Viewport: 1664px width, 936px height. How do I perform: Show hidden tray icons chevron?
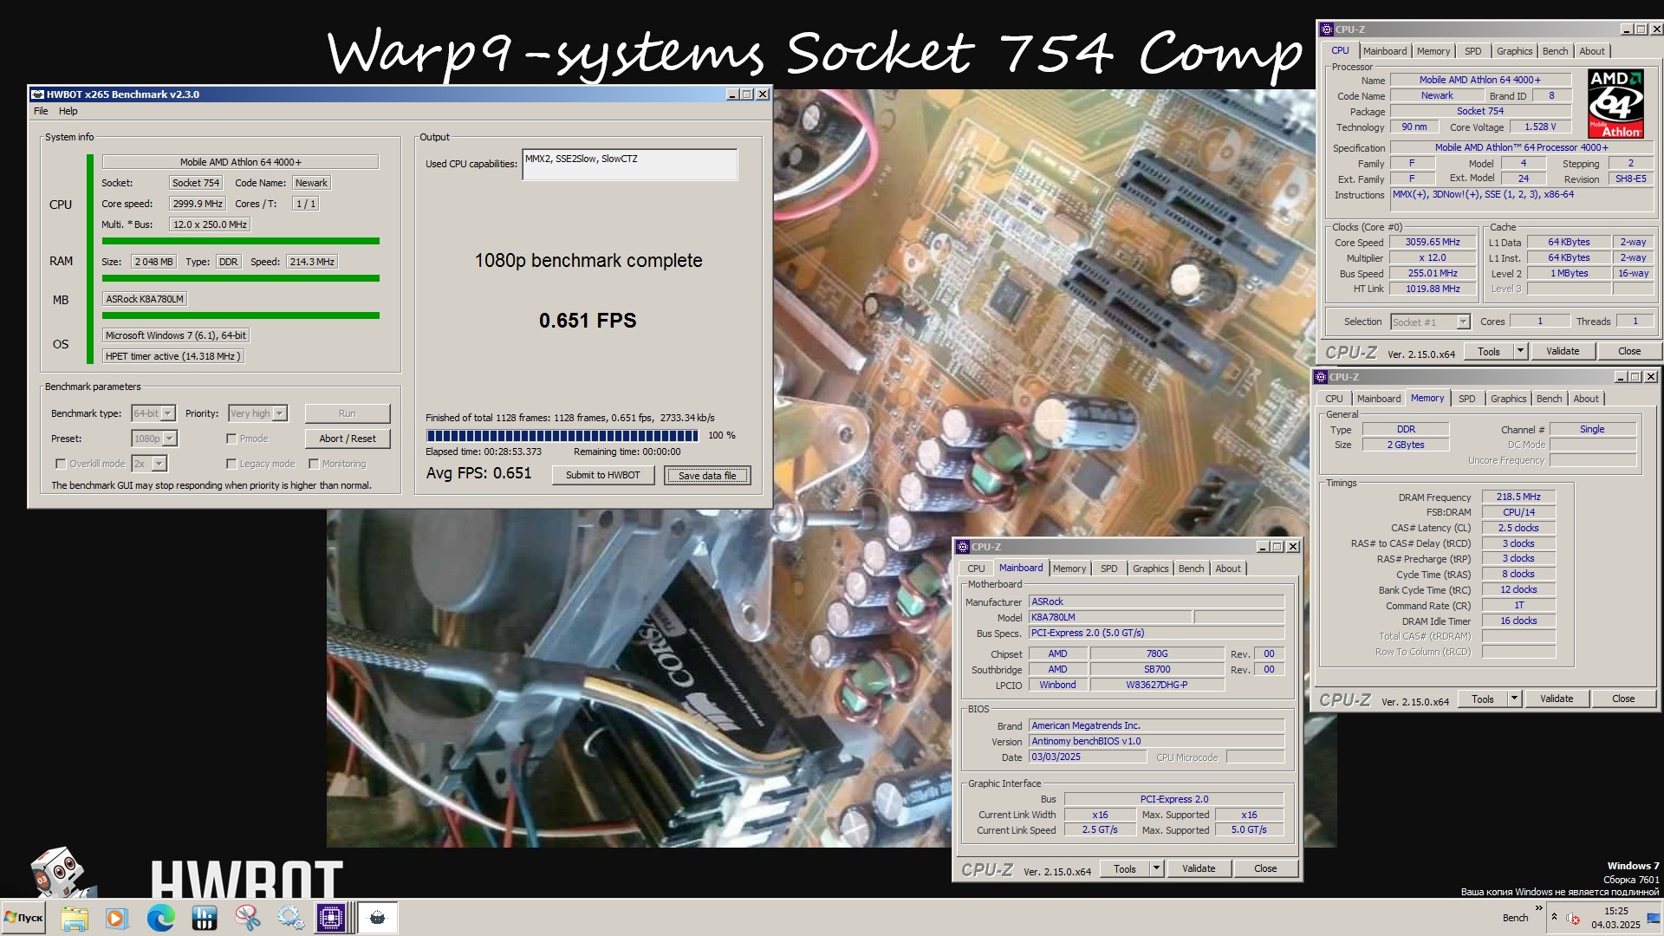tap(1554, 917)
